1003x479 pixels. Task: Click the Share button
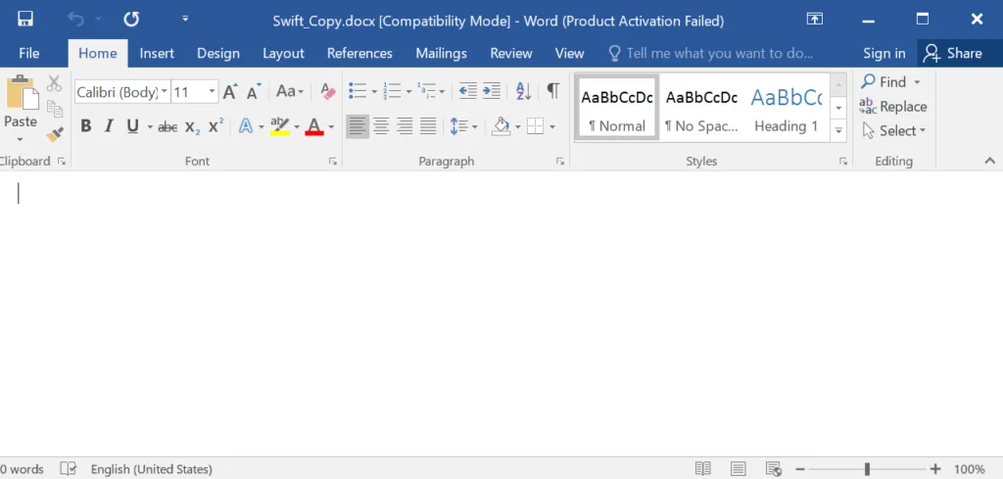click(x=954, y=53)
